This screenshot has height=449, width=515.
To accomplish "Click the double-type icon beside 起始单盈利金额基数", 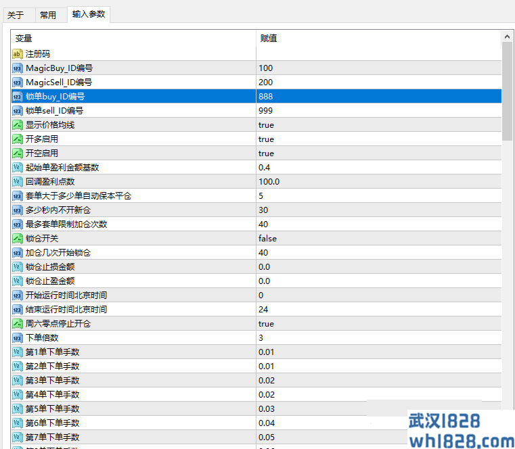I will [x=18, y=167].
